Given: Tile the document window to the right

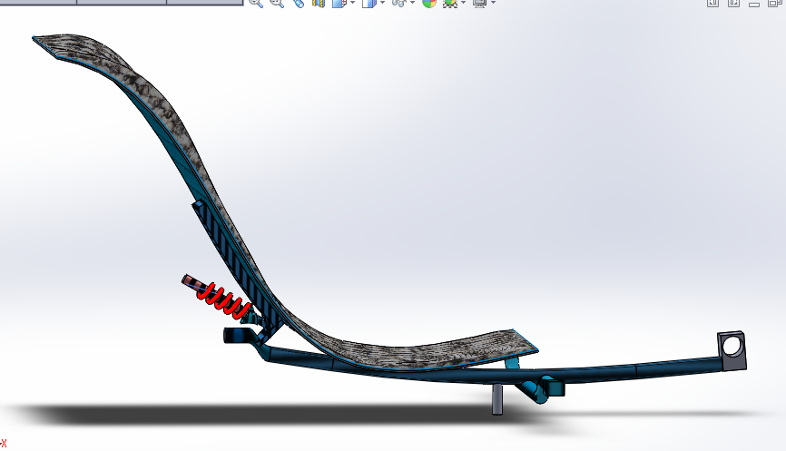Looking at the screenshot, I should tap(733, 3).
